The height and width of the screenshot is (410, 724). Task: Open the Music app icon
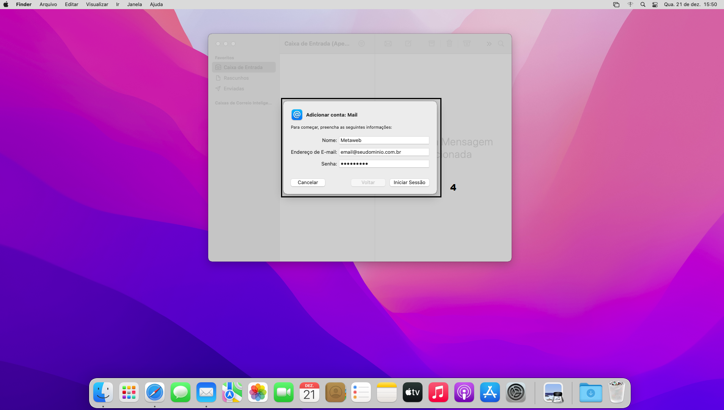click(x=438, y=393)
